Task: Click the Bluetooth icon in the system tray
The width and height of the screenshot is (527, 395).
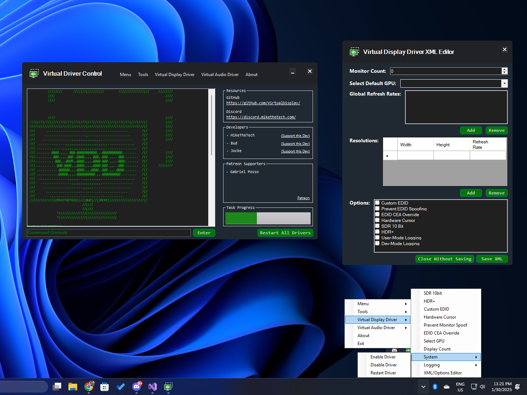Action: [x=435, y=387]
